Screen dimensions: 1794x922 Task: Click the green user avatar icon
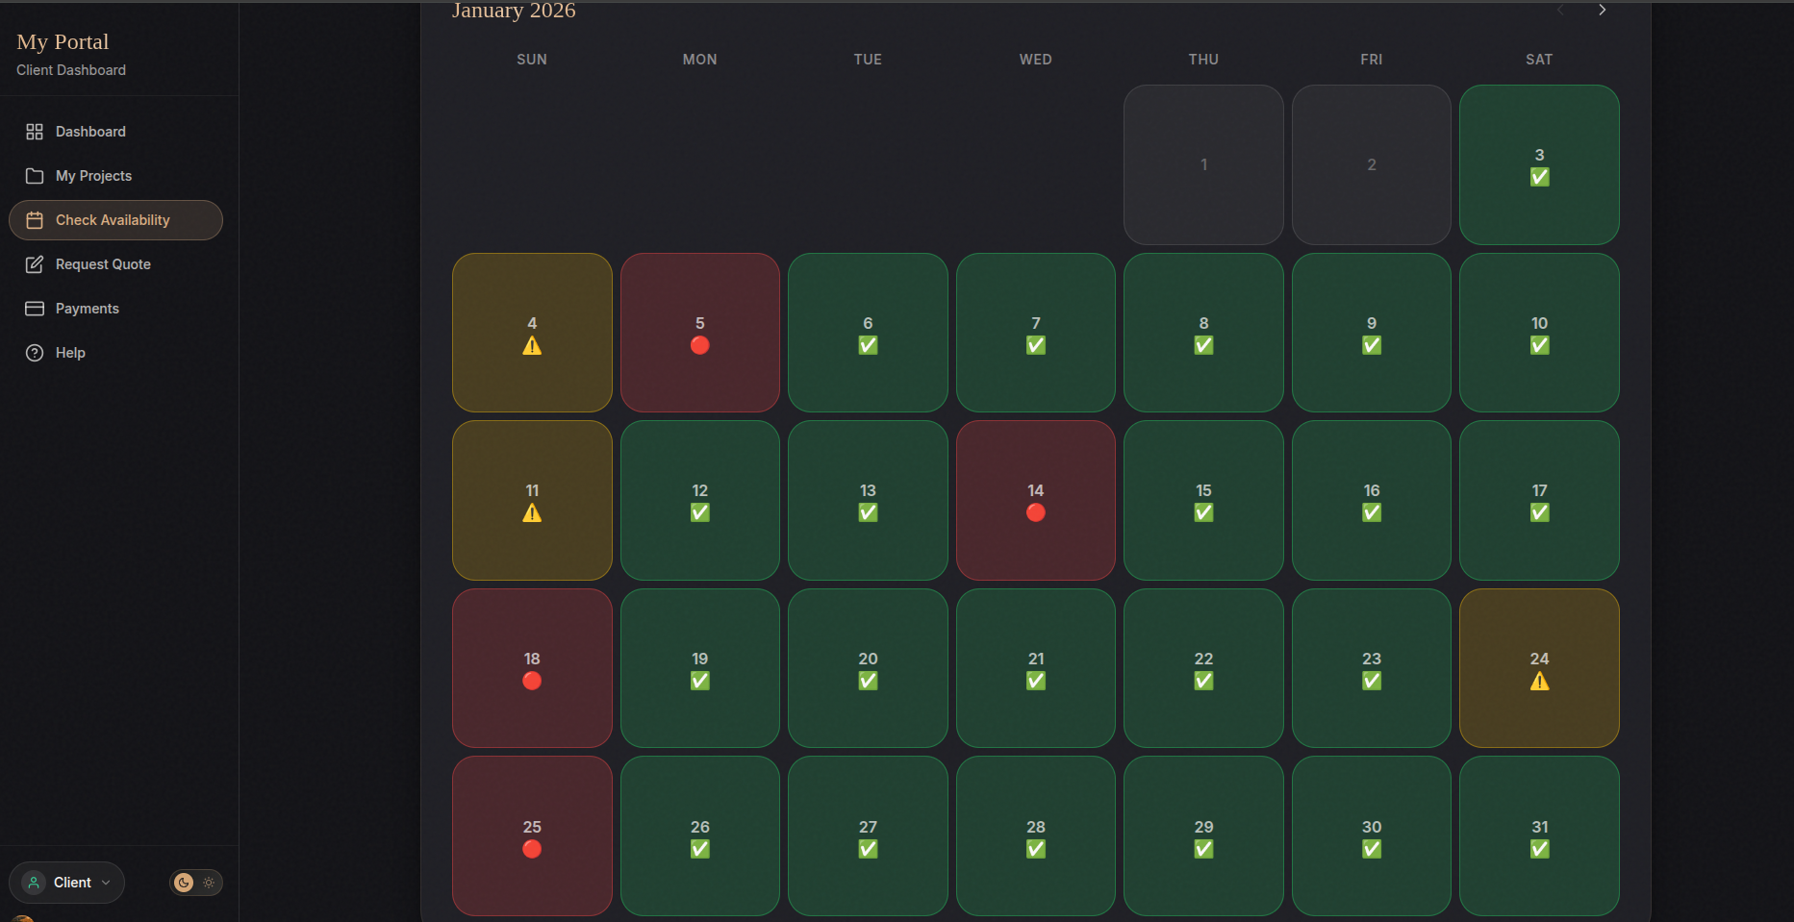(34, 883)
